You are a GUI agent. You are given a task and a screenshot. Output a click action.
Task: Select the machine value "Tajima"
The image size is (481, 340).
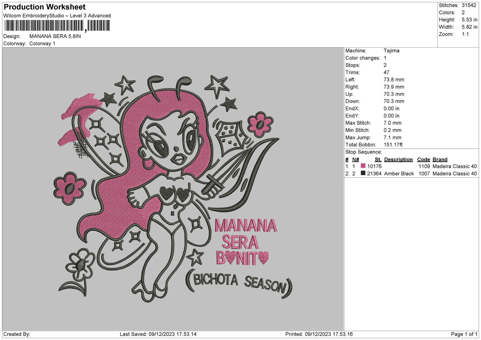click(392, 51)
